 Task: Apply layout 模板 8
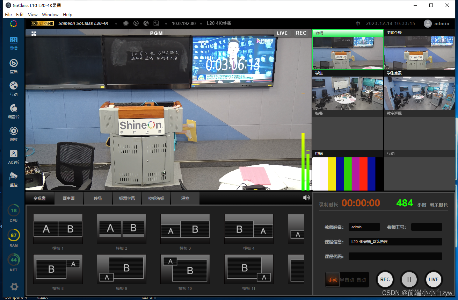(58, 269)
